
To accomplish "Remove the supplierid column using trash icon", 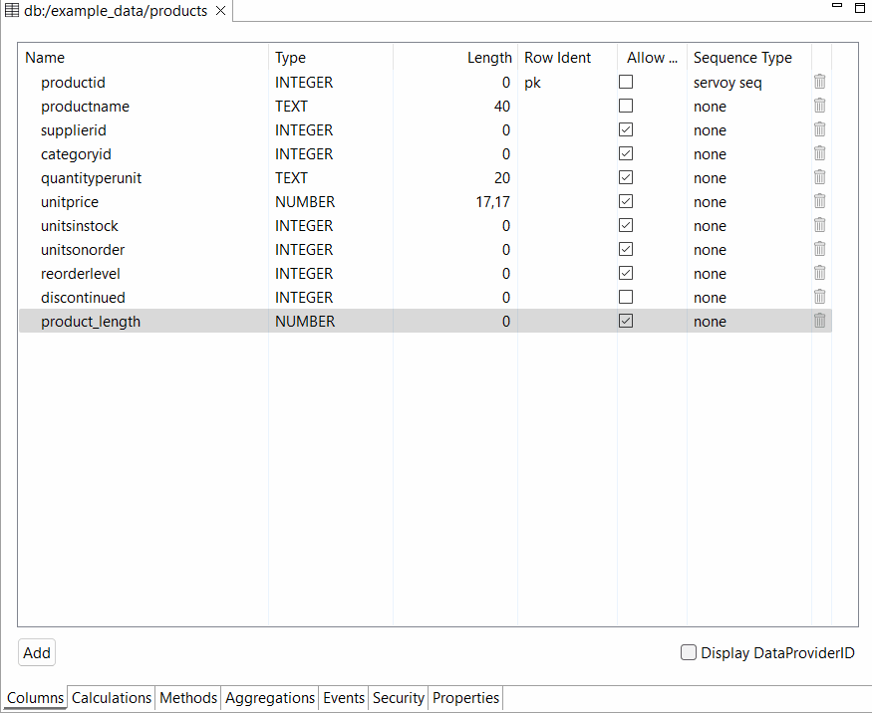I will click(819, 129).
